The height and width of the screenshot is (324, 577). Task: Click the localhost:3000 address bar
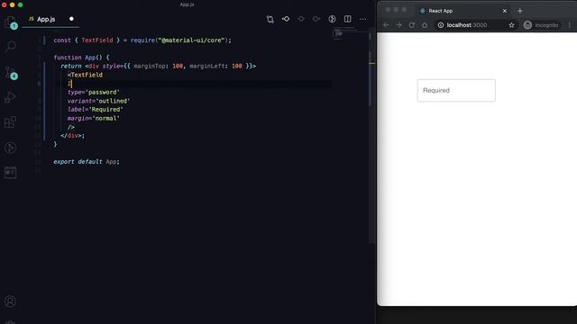point(475,25)
